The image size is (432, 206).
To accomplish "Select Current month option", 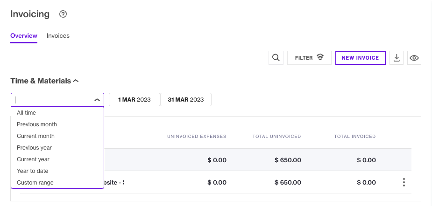I will pos(35,136).
